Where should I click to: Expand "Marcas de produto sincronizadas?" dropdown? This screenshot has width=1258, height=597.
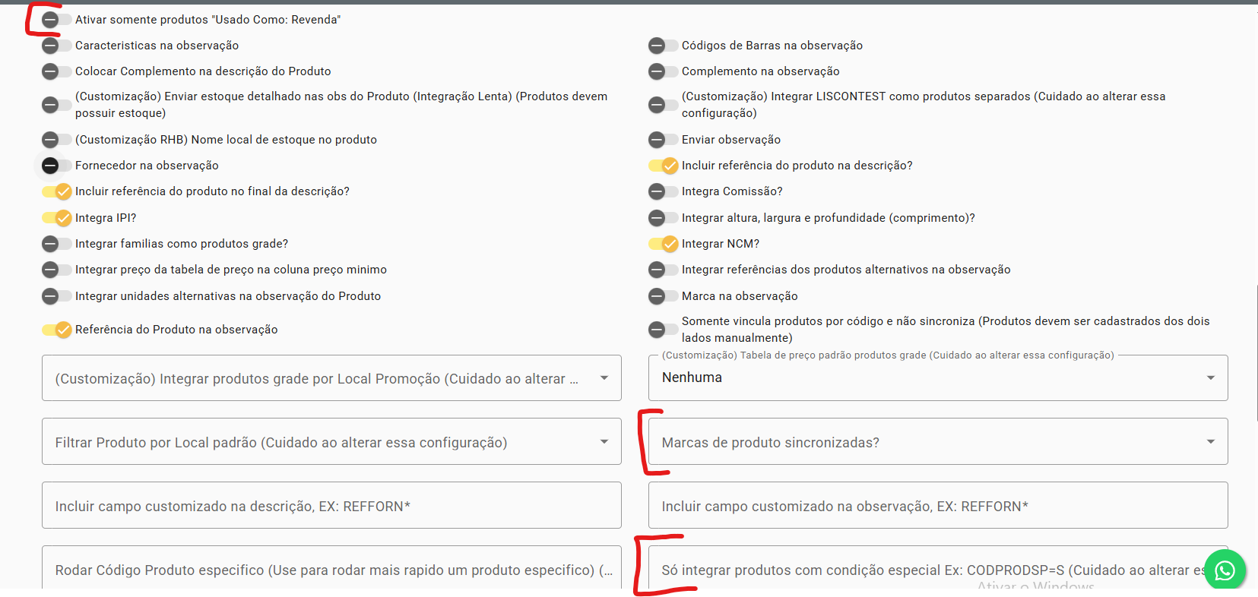(x=937, y=442)
